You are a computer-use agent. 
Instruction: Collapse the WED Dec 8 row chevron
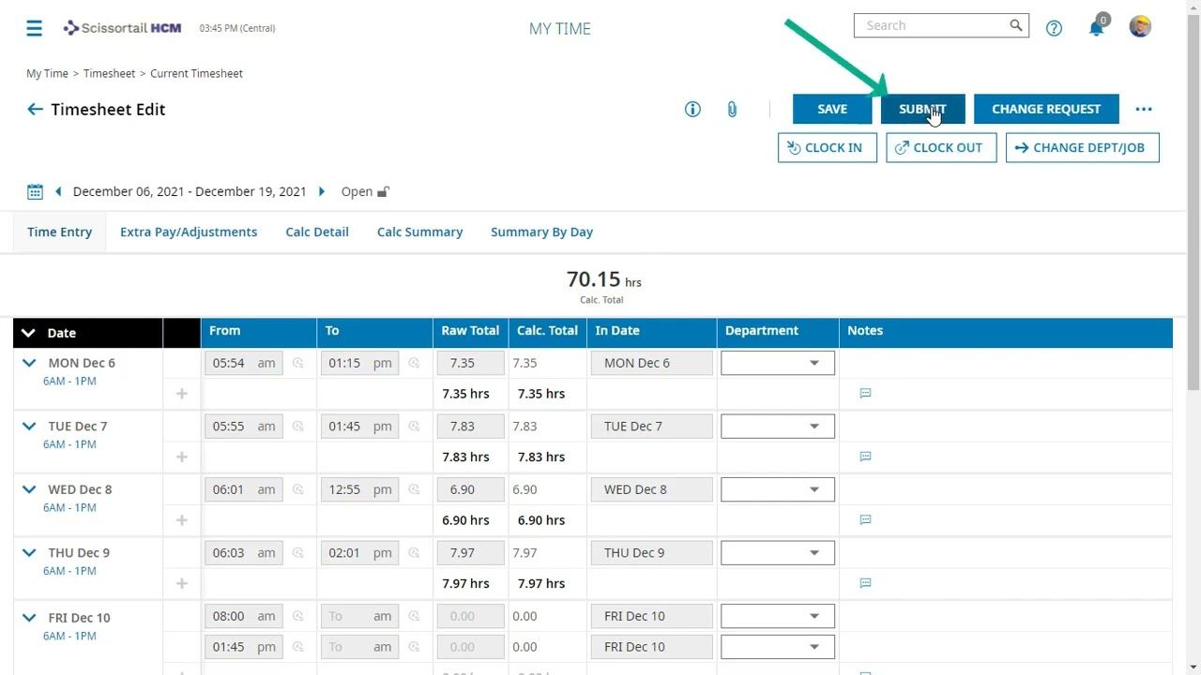pyautogui.click(x=28, y=488)
